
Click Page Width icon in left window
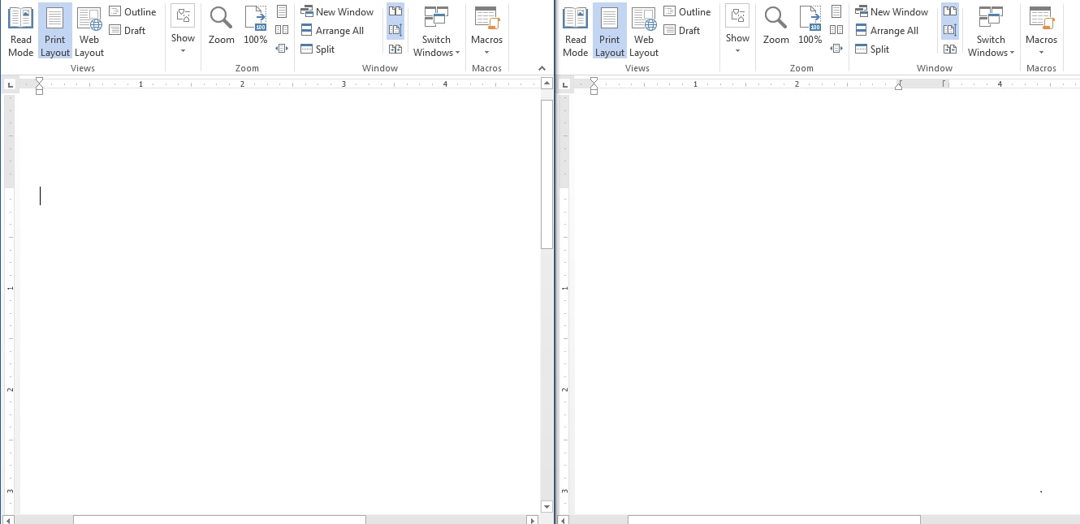click(282, 49)
